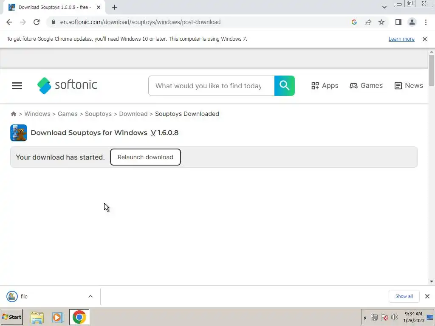This screenshot has width=435, height=326.
Task: Open a new browser tab
Action: click(115, 8)
